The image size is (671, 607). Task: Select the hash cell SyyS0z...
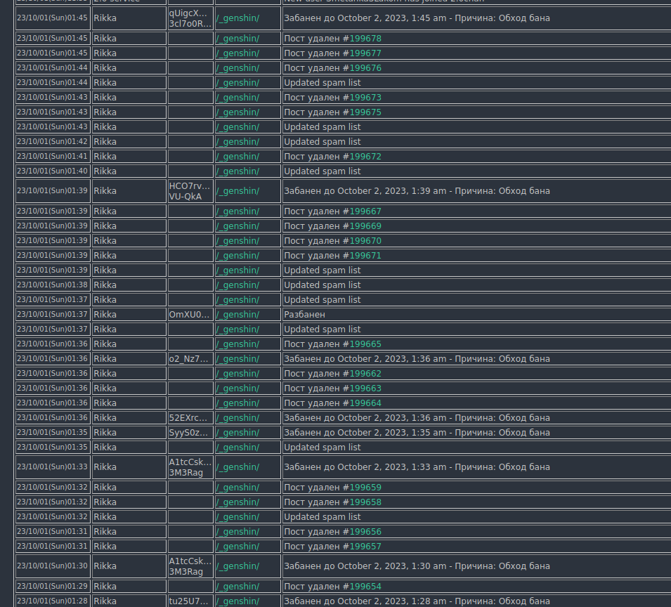[x=190, y=433]
